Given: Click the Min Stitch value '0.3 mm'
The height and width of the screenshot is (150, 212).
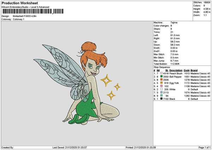Looking at the screenshot, I should 175,58.
